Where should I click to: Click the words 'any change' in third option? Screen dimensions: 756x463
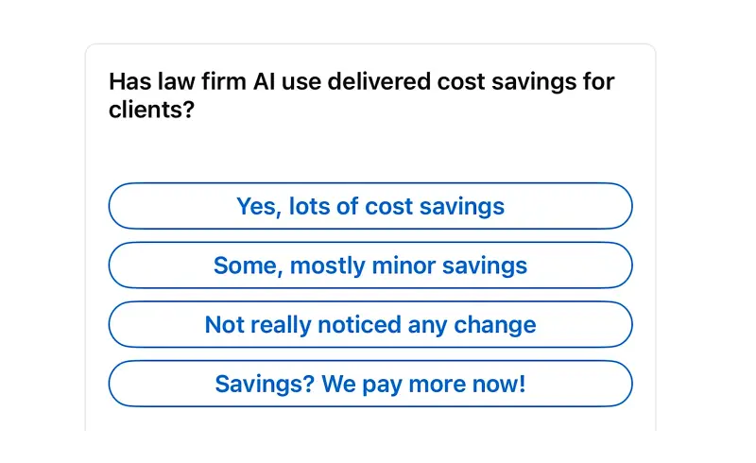472,326
